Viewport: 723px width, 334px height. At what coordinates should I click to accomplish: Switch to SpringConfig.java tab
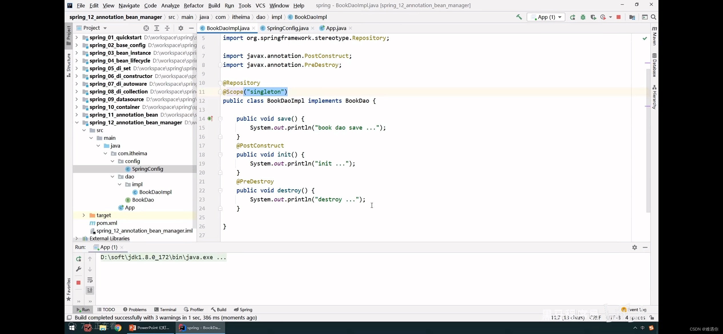287,28
